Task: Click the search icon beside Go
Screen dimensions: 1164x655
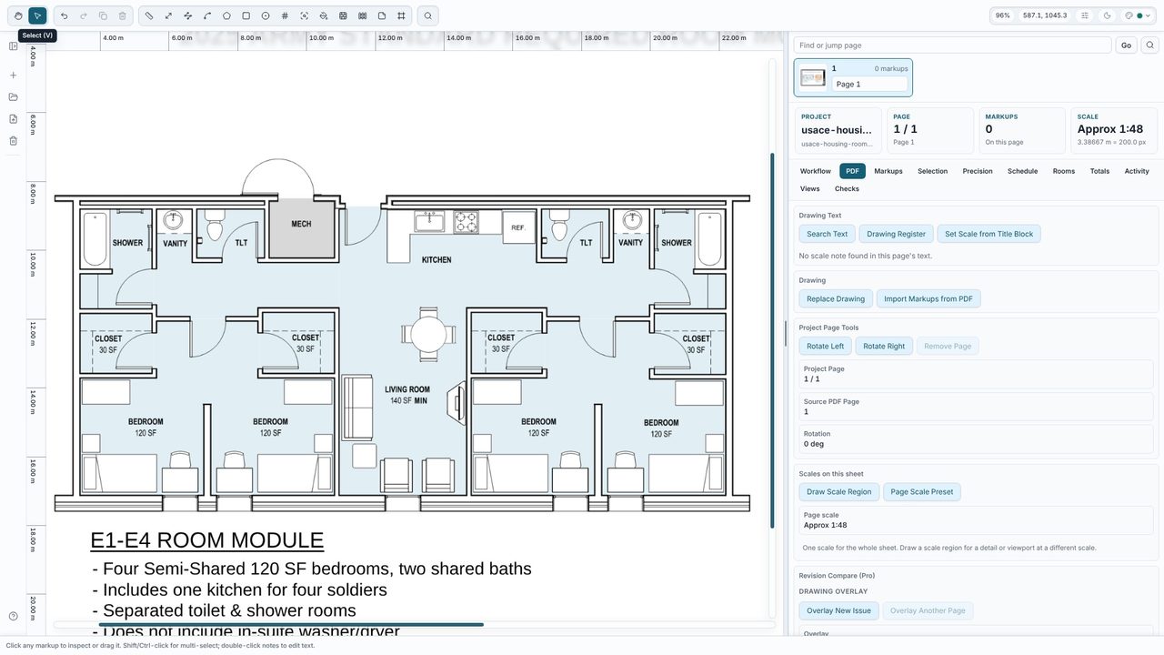Action: [x=1150, y=45]
